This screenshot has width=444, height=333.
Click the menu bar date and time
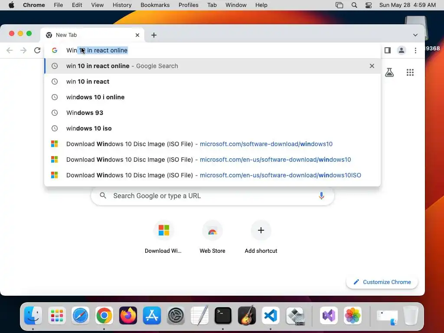coord(407,5)
